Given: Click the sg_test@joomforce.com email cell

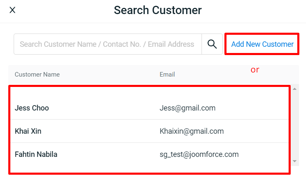Looking at the screenshot, I should click(199, 154).
